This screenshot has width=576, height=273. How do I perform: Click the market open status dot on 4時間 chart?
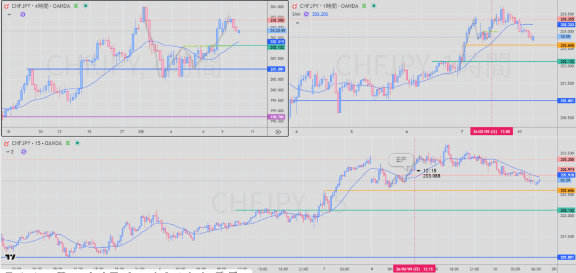point(85,5)
